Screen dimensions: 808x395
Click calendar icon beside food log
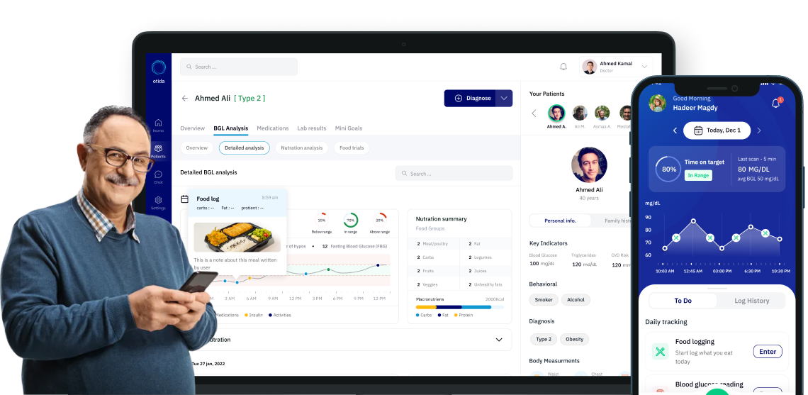pyautogui.click(x=184, y=199)
